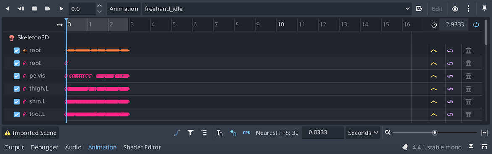Toggle Bezier curve editor view
The image size is (492, 154).
click(x=177, y=133)
